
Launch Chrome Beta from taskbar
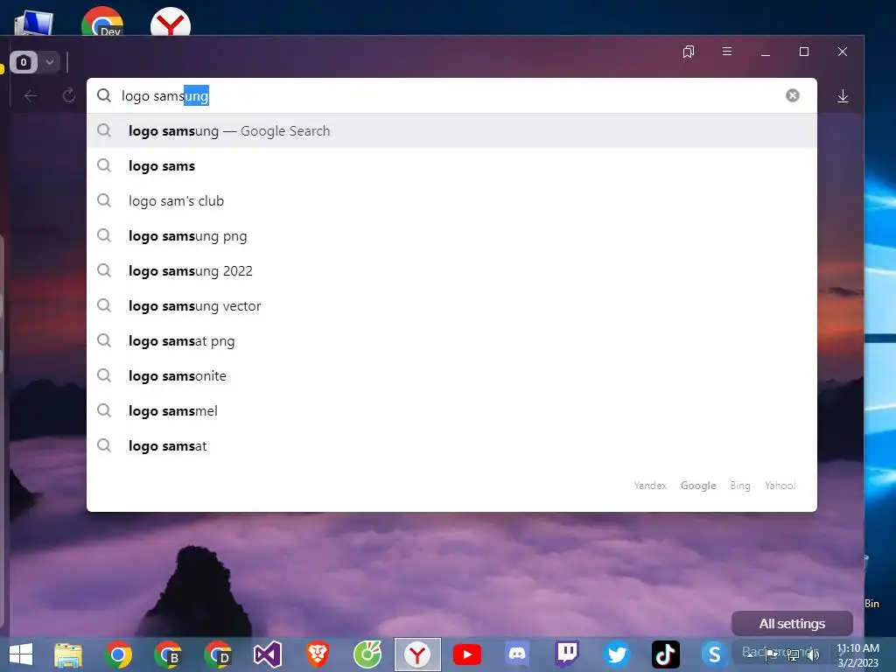tap(168, 654)
